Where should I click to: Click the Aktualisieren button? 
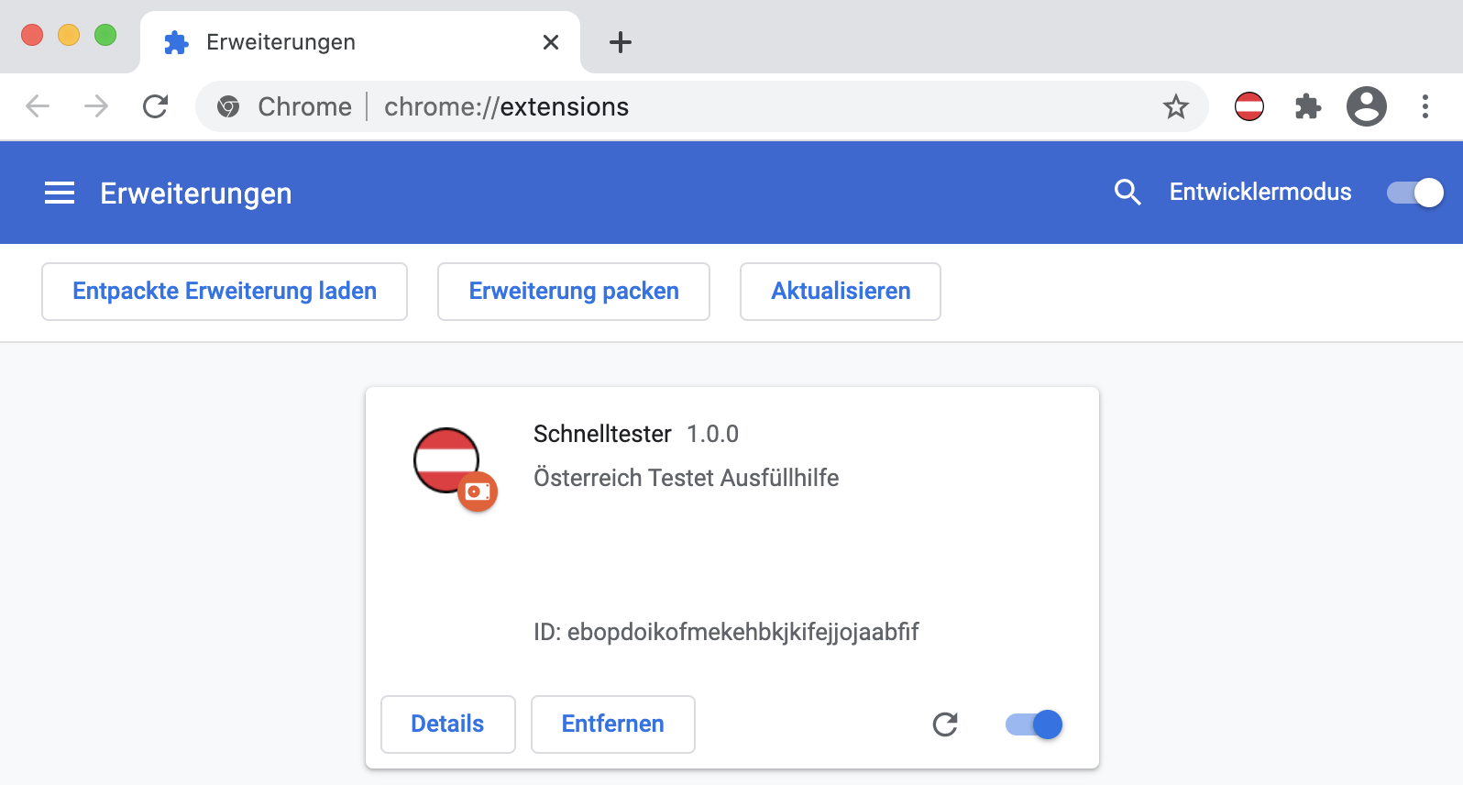tap(841, 292)
